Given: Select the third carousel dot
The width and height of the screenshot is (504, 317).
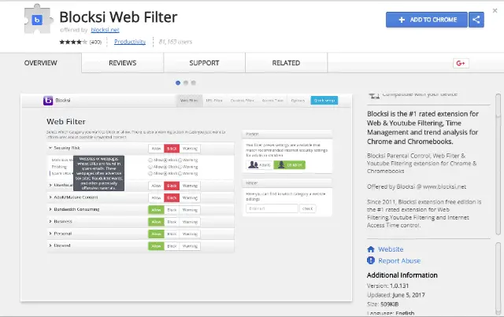Looking at the screenshot, I should (x=193, y=83).
